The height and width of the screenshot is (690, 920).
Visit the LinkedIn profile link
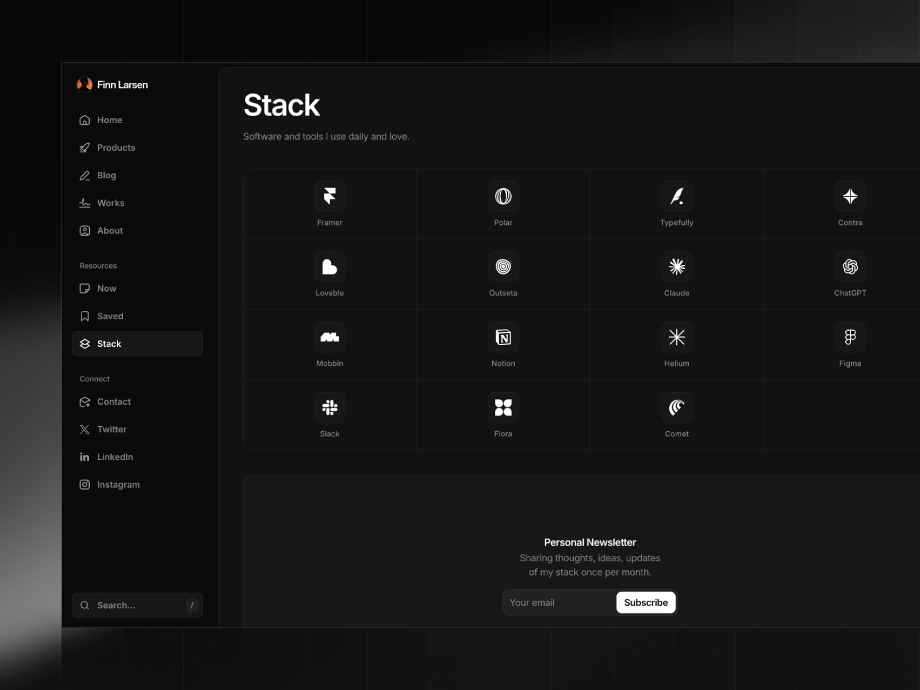[137, 457]
